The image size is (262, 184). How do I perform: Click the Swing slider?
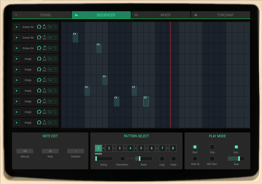(x=104, y=159)
